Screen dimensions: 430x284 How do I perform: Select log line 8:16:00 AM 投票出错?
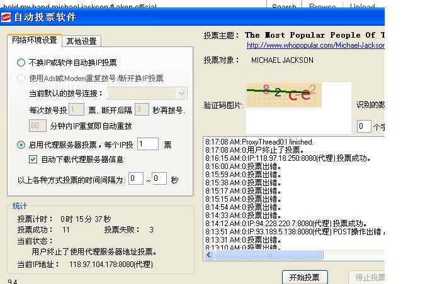tap(243, 167)
